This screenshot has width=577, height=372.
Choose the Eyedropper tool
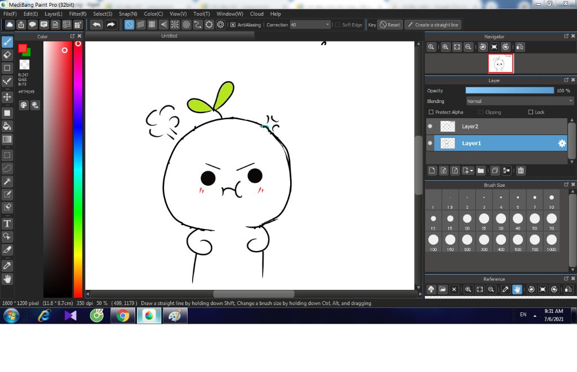point(7,265)
